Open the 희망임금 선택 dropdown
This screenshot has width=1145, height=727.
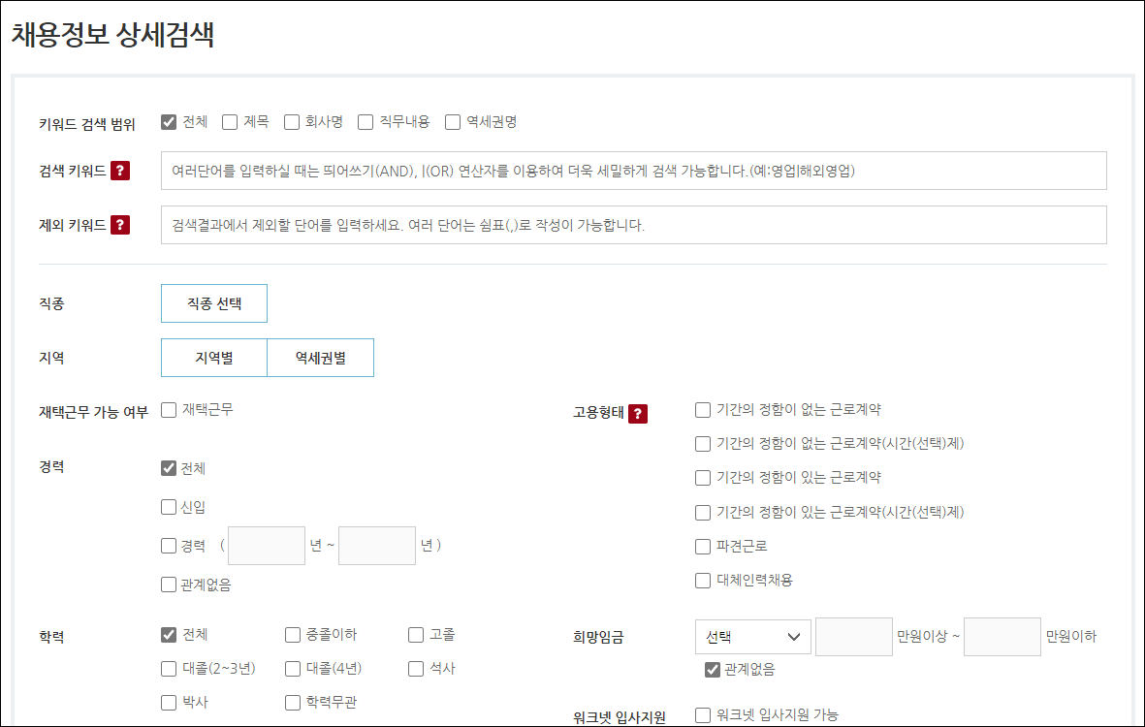point(753,637)
